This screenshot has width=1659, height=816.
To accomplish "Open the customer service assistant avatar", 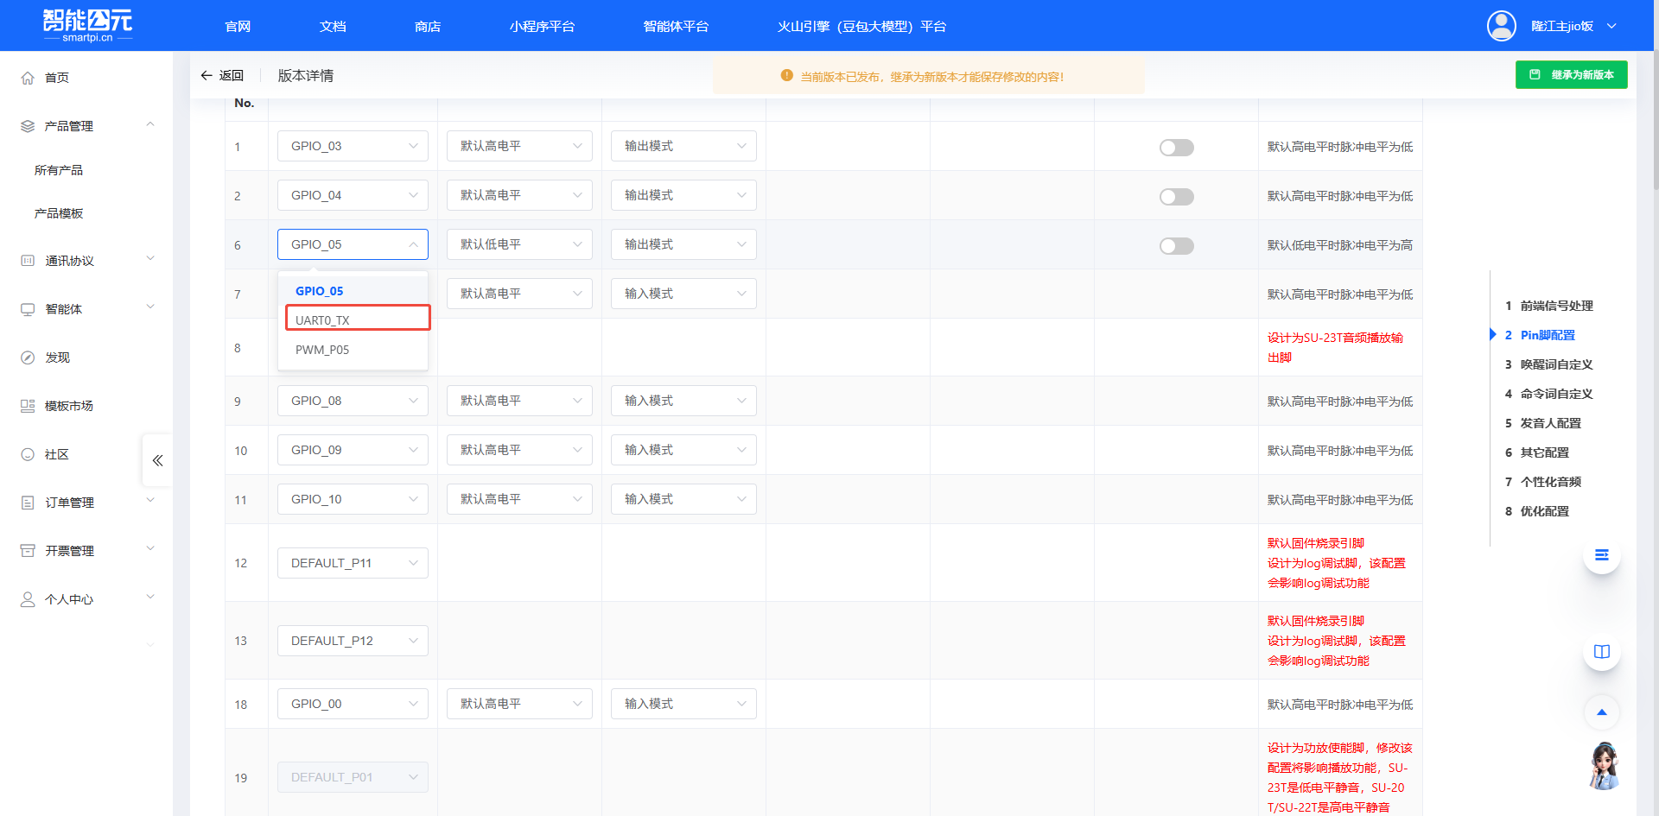I will pos(1604,766).
